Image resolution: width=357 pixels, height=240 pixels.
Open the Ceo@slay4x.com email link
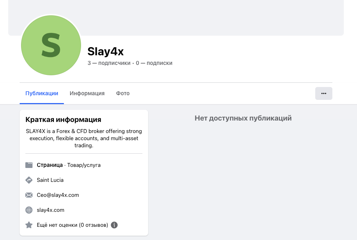pyautogui.click(x=58, y=195)
